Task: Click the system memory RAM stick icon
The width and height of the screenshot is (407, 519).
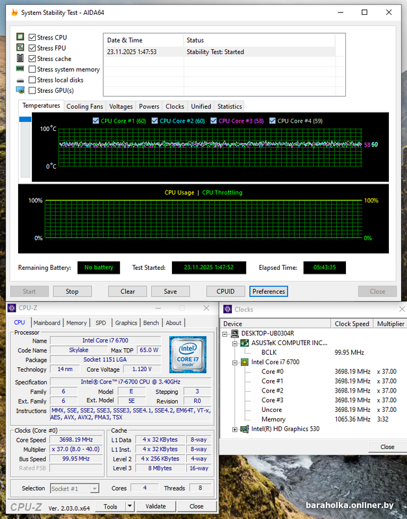Action: pos(20,69)
